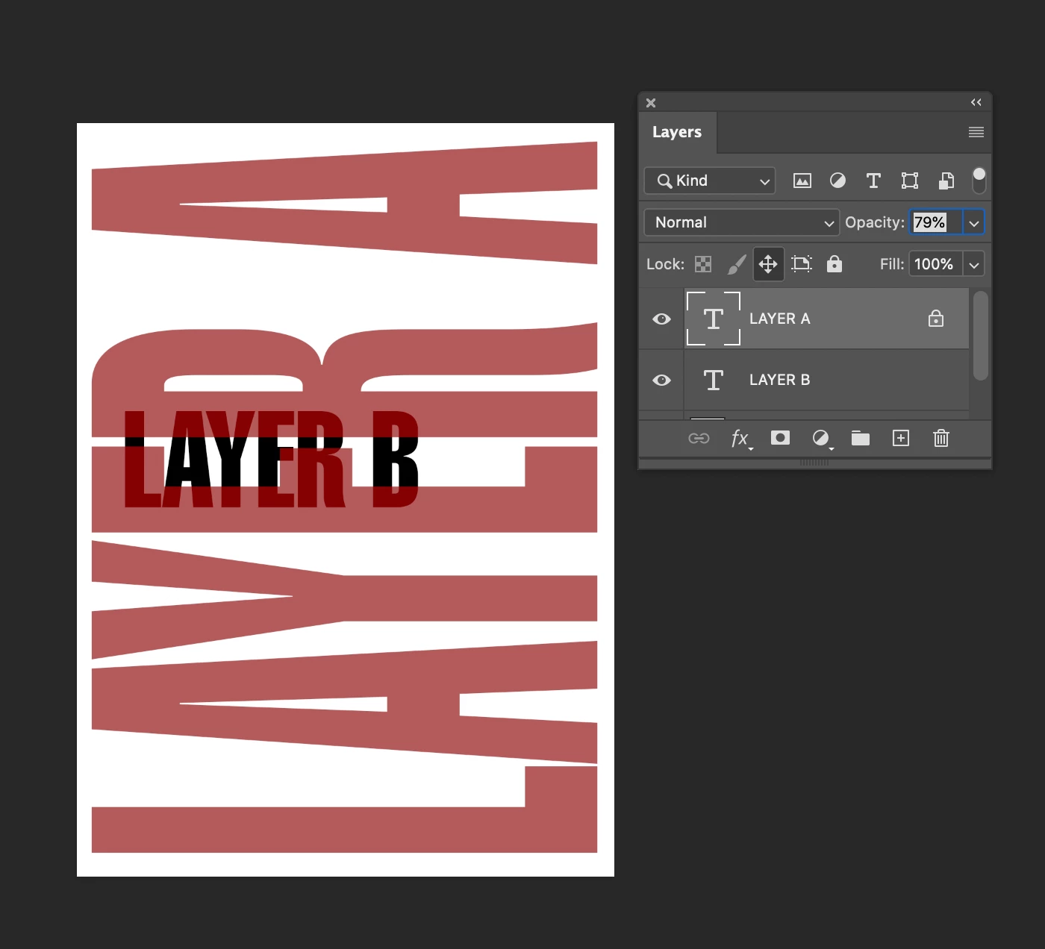This screenshot has width=1045, height=949.
Task: Open the Layers panel menu
Action: coord(976,132)
